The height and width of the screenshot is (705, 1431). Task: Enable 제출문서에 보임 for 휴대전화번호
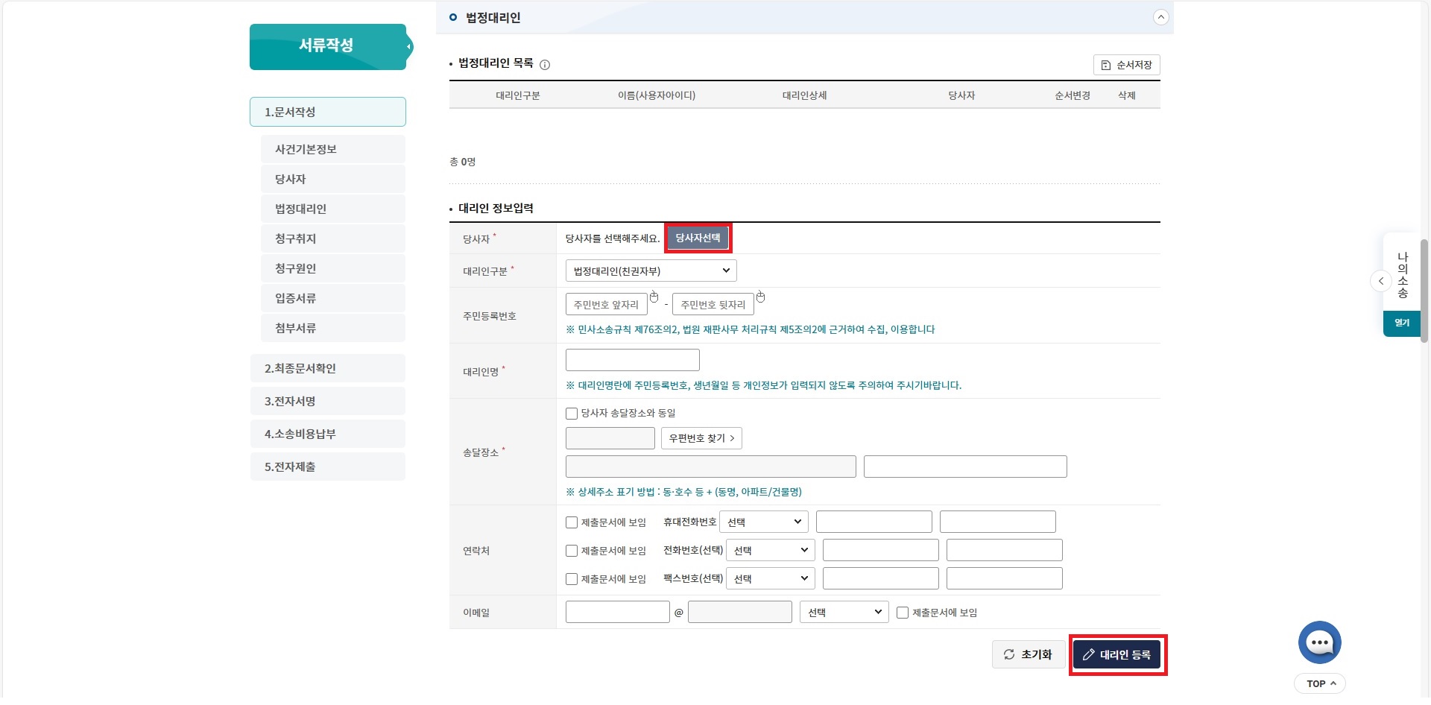(x=571, y=522)
